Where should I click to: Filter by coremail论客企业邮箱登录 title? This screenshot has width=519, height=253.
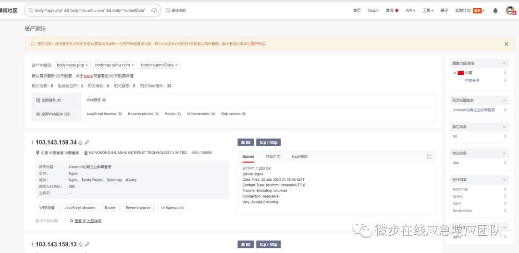[x=474, y=110]
